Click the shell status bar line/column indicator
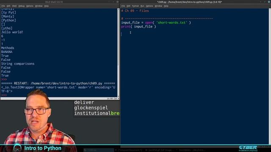 click(x=113, y=98)
